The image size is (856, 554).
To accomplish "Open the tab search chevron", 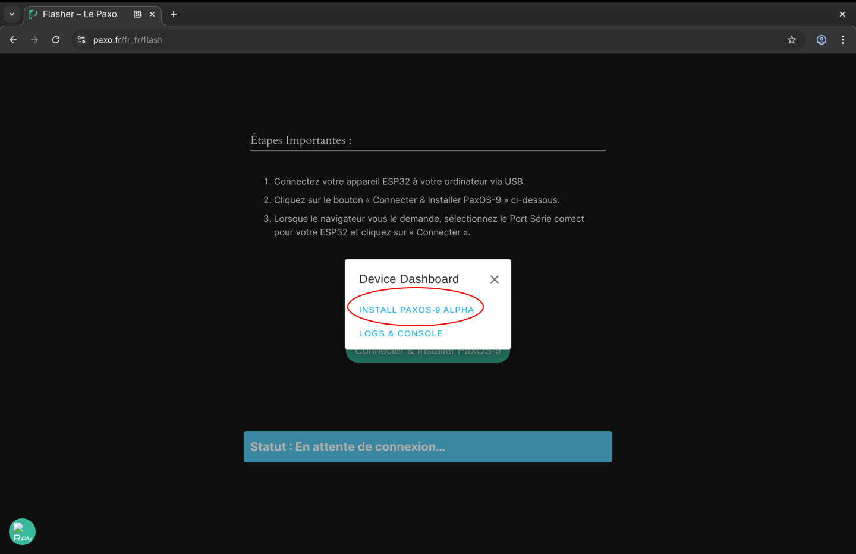I will pos(11,14).
